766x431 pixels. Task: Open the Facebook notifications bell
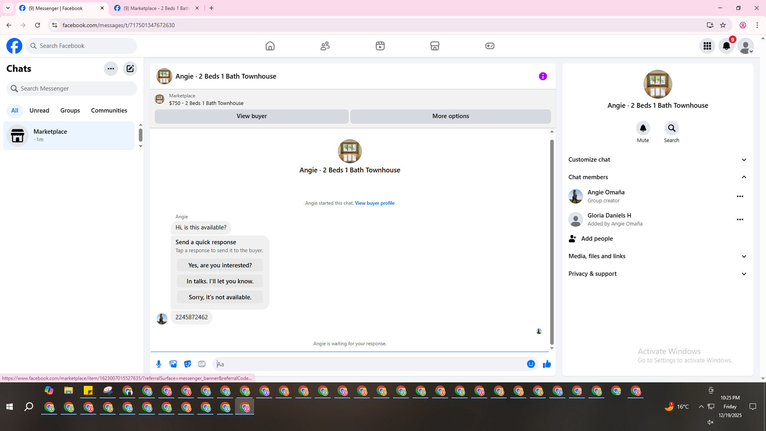[726, 46]
